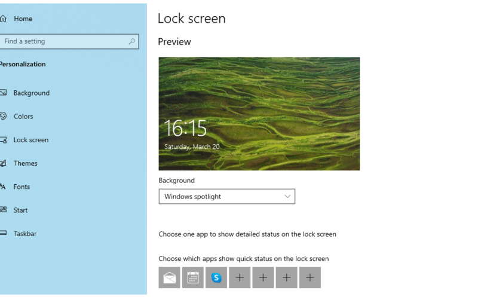This screenshot has height=299, width=478.
Task: Click the Background label above dropdown
Action: pos(176,181)
